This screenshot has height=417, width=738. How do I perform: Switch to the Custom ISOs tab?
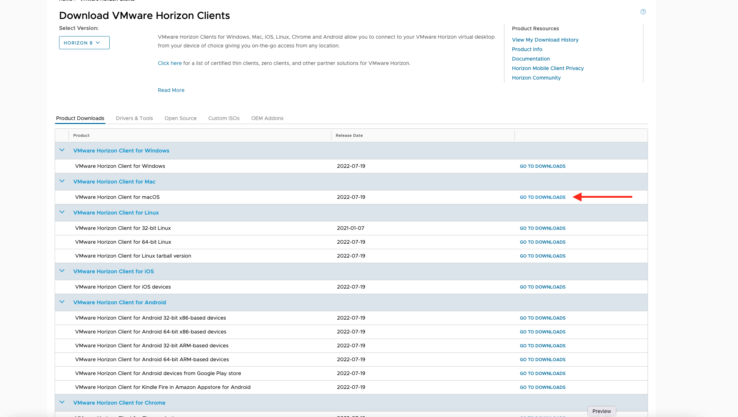coord(224,118)
